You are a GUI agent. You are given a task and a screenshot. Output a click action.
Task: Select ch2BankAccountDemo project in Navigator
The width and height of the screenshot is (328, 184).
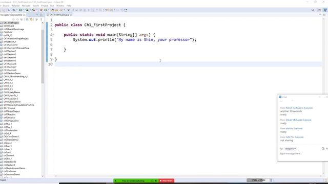point(14,168)
